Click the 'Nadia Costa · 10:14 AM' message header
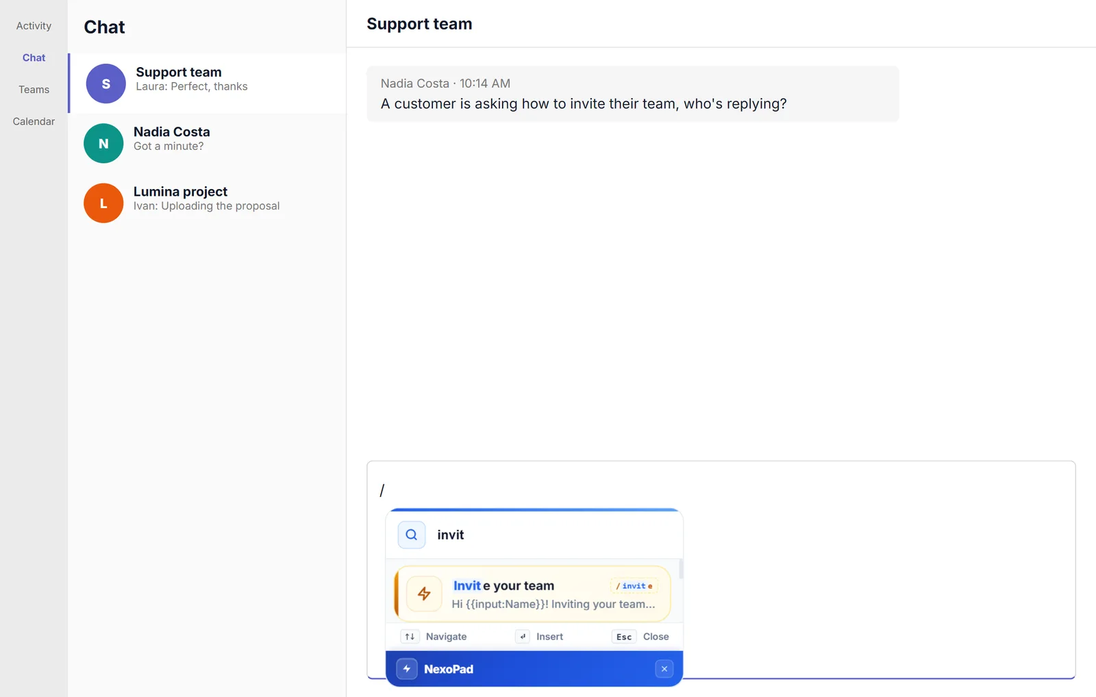Screen dimensions: 1096x697 445,84
